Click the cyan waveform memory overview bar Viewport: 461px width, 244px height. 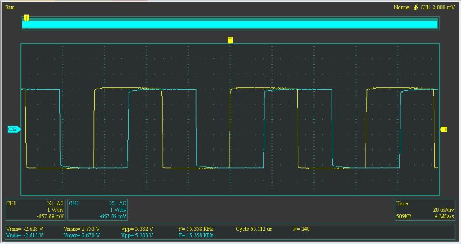coord(231,24)
